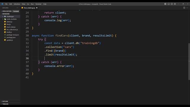Click the "trainingdb" string in code
This screenshot has height=107, width=190.
click(90, 43)
